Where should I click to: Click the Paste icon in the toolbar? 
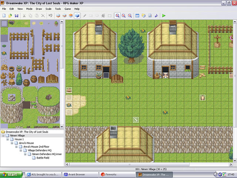[x=37, y=16]
